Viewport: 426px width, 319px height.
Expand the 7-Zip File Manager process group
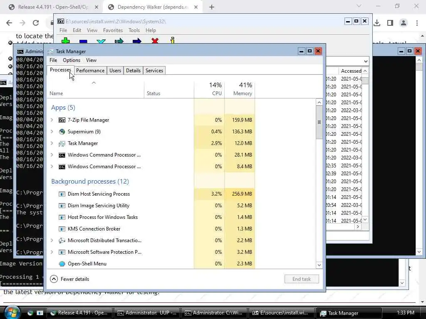point(52,120)
